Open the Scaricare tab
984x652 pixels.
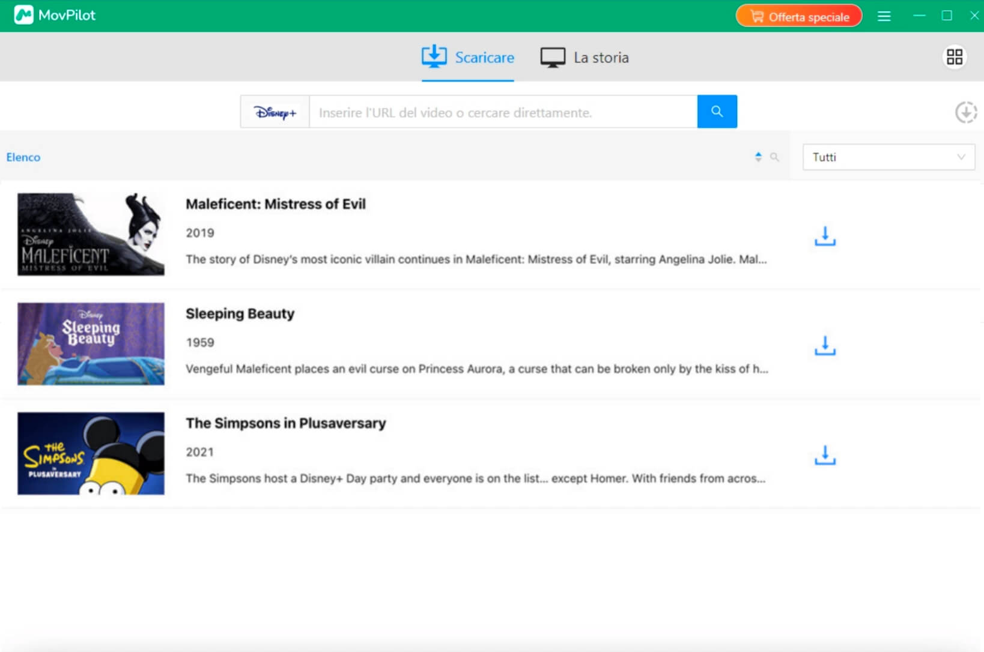(467, 58)
